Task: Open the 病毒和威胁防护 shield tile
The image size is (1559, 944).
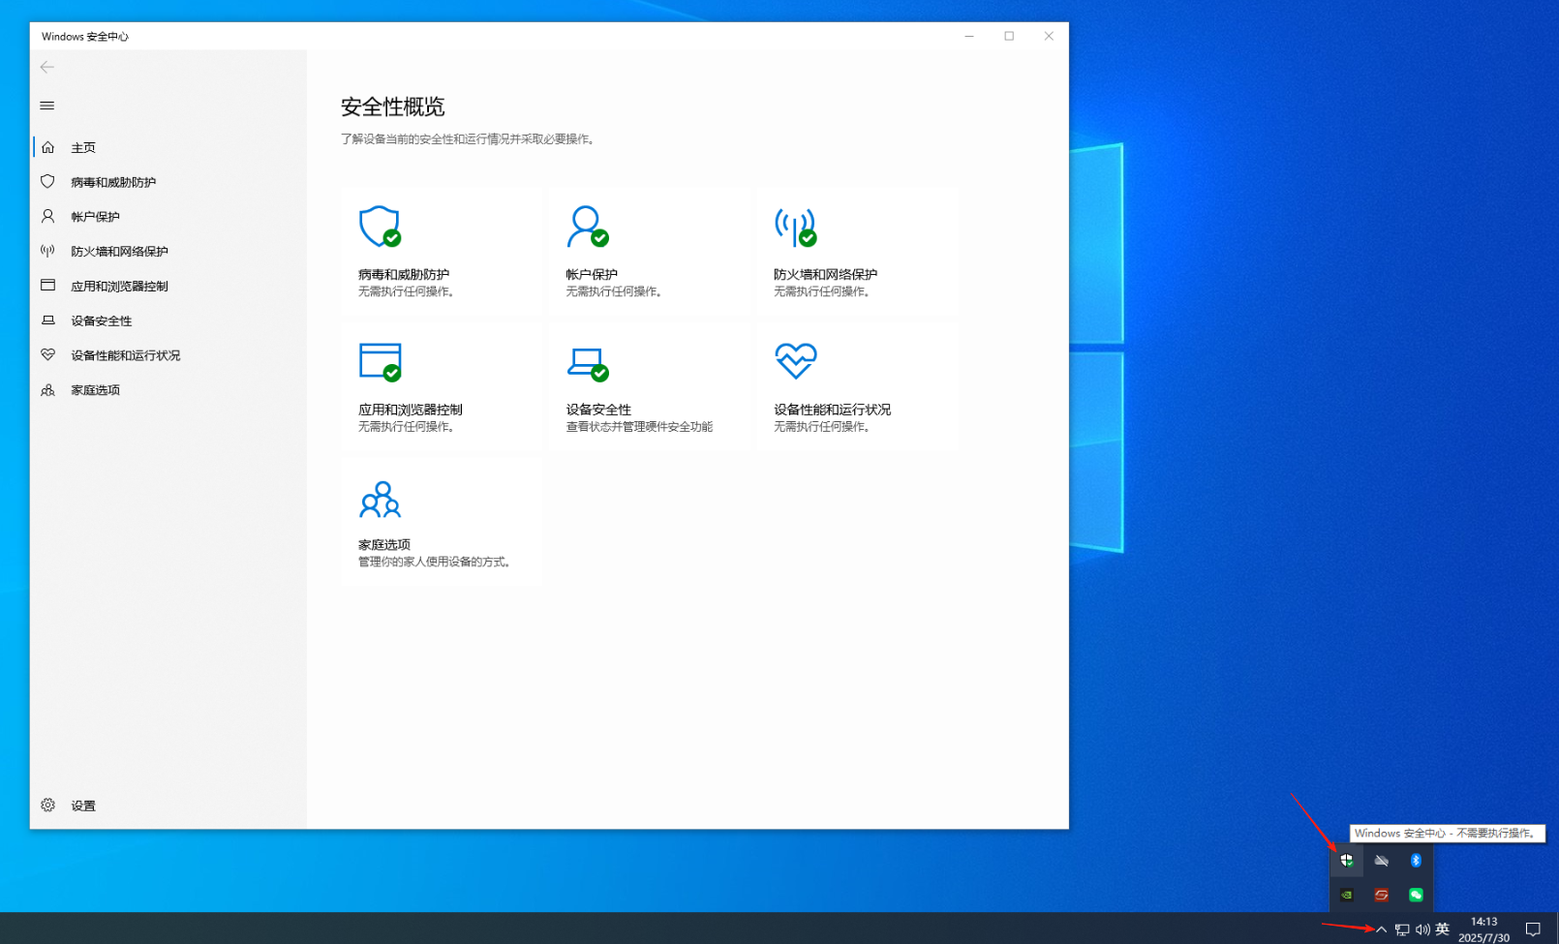Action: click(441, 252)
